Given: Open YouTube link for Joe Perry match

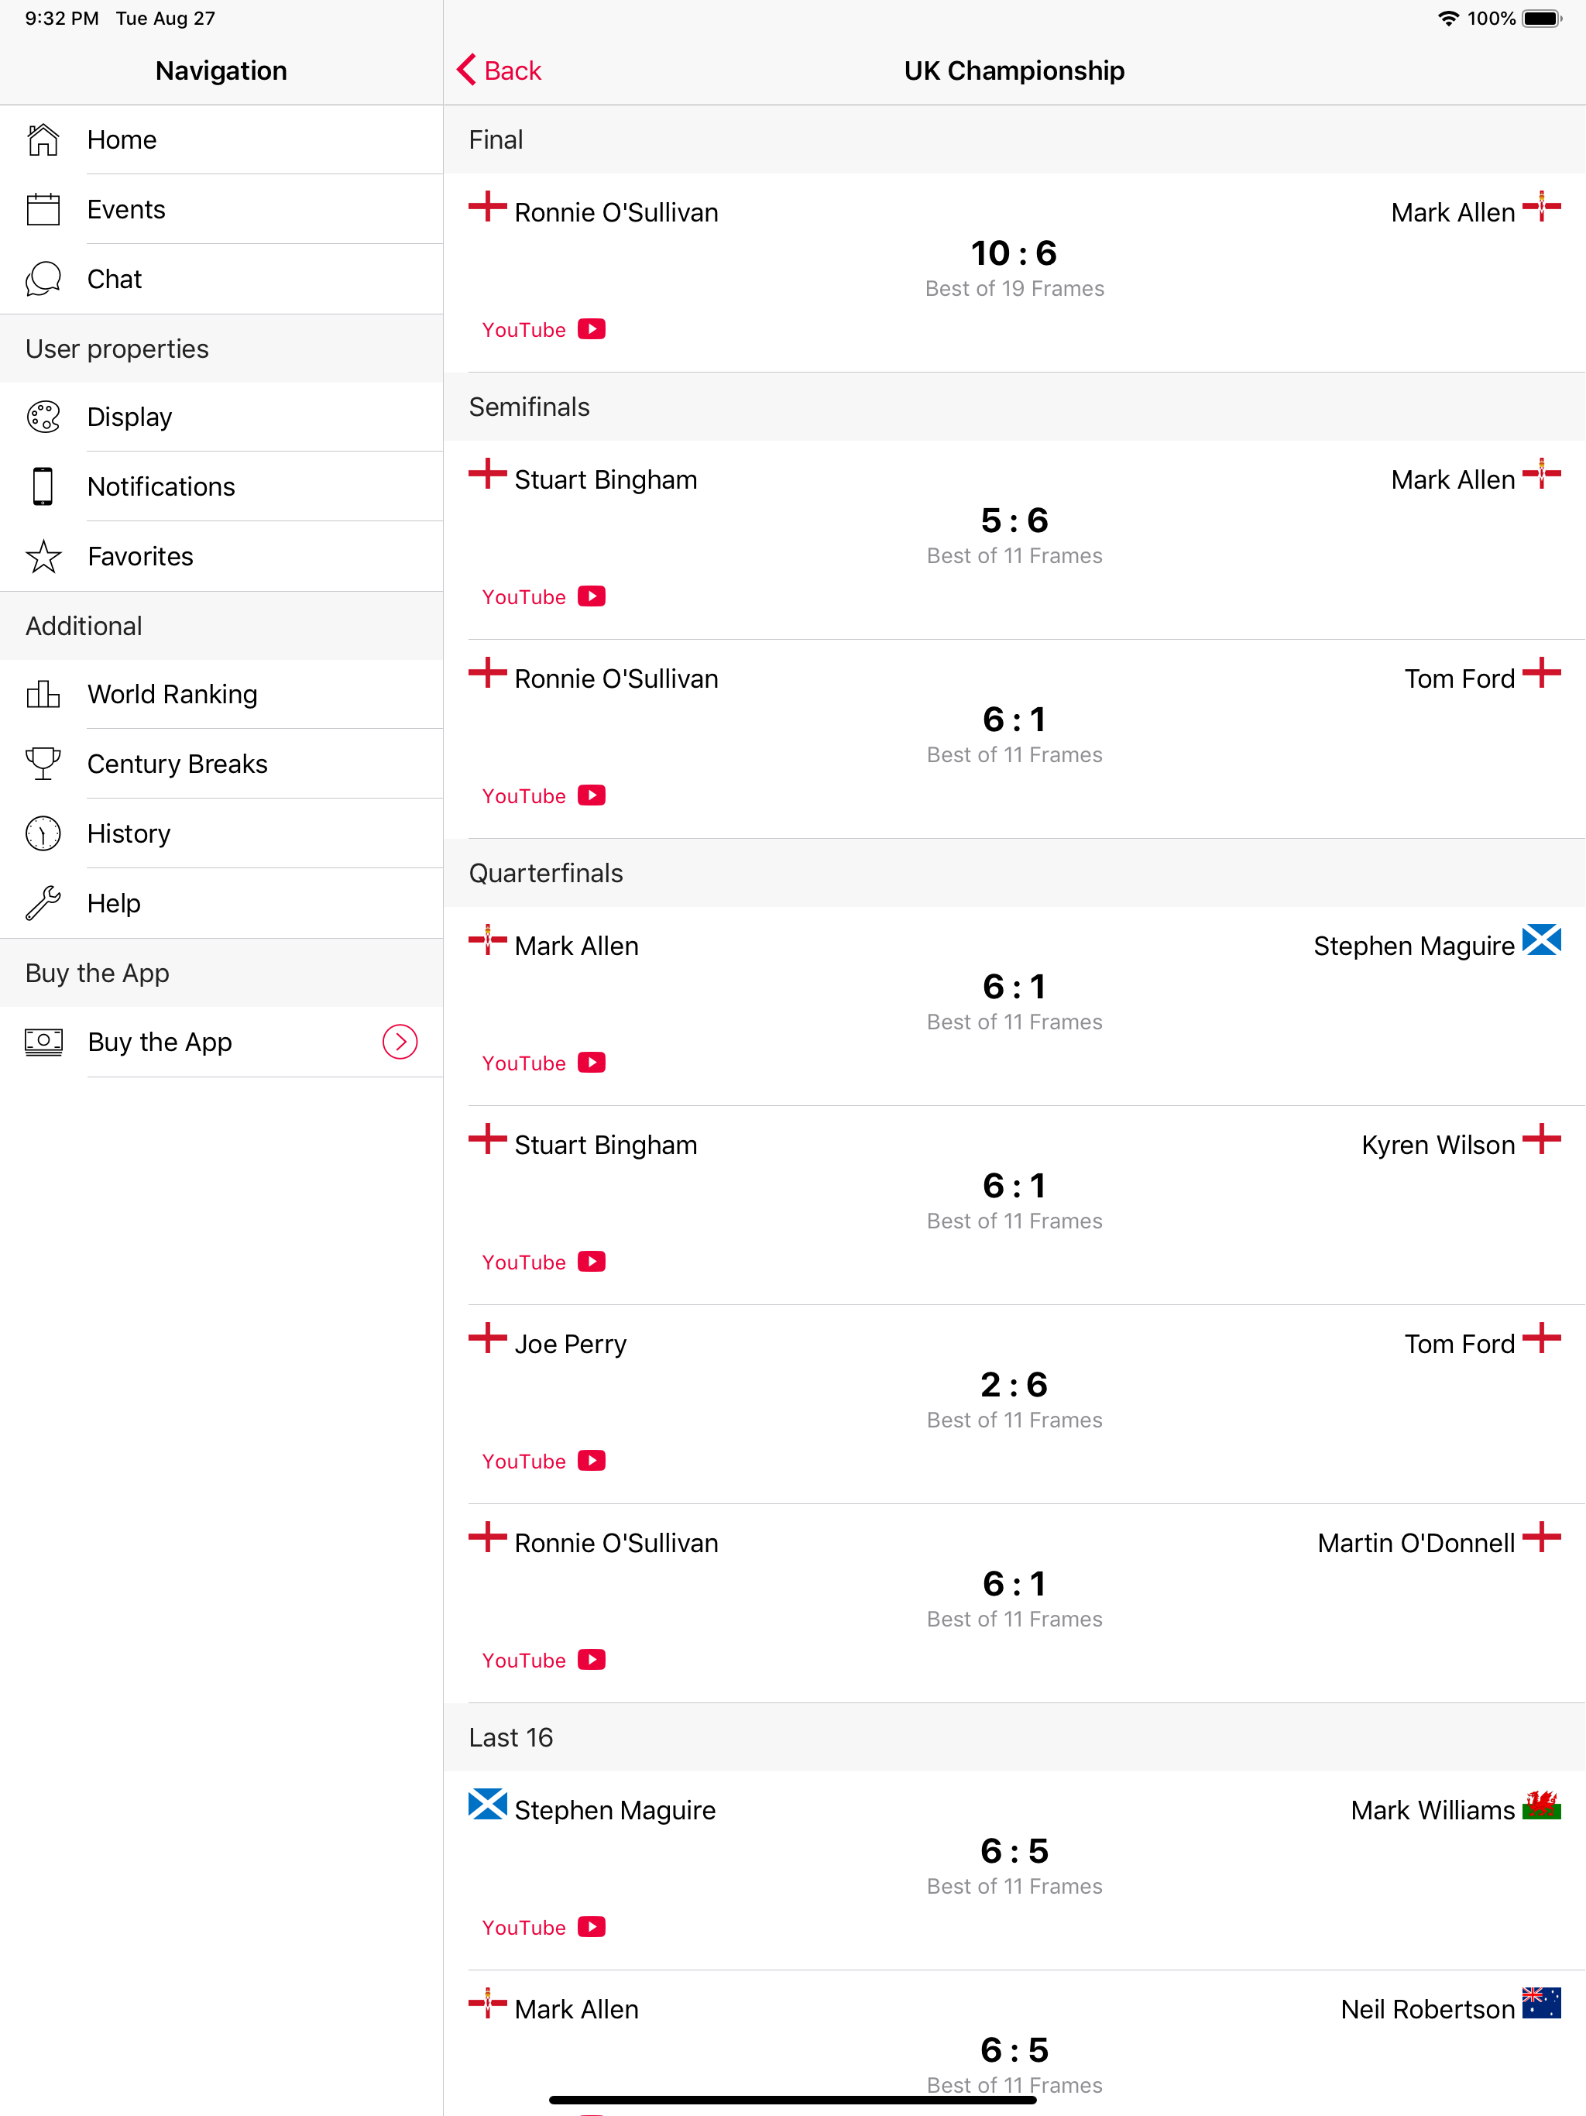Looking at the screenshot, I should point(544,1462).
